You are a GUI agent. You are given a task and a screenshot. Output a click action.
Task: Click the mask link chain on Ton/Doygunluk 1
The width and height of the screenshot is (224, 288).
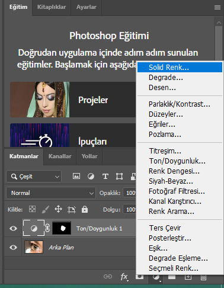click(47, 228)
